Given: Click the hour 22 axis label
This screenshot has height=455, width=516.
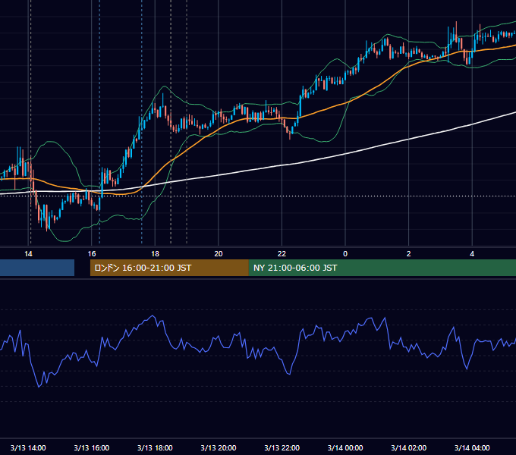Looking at the screenshot, I should 282,254.
